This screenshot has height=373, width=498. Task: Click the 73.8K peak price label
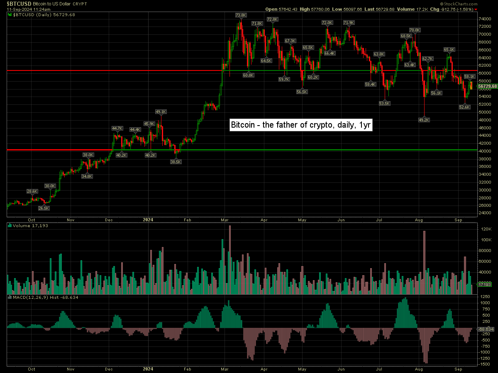[x=241, y=15]
